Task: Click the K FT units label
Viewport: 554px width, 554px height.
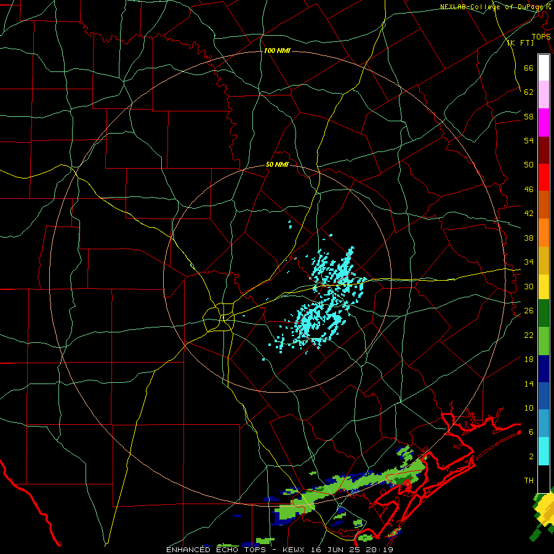Action: point(520,43)
